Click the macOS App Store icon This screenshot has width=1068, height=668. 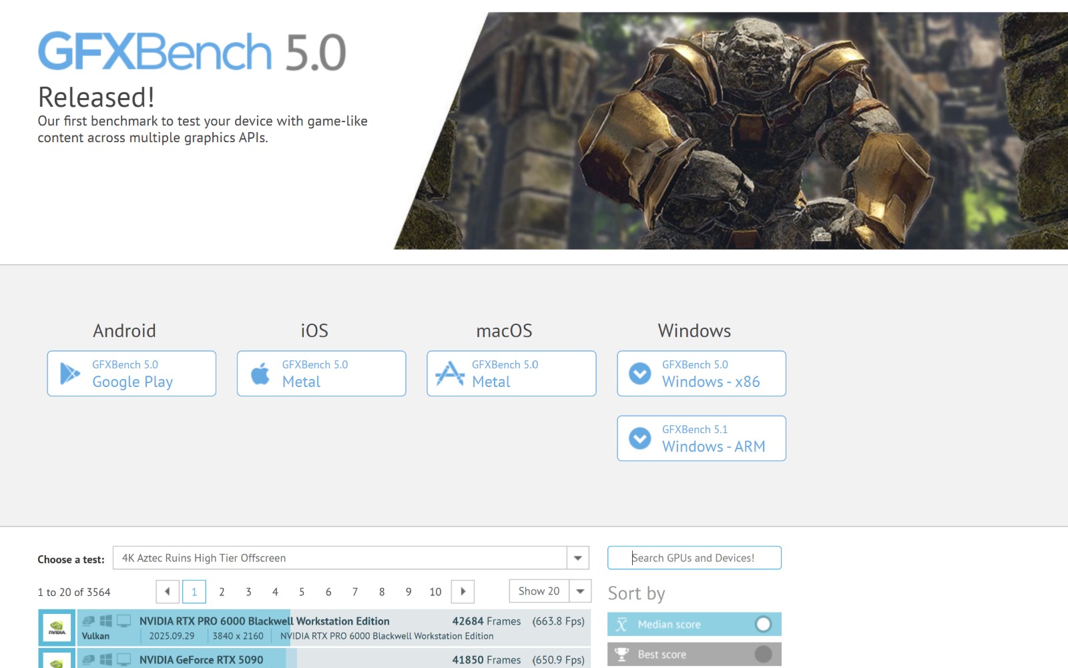point(450,374)
